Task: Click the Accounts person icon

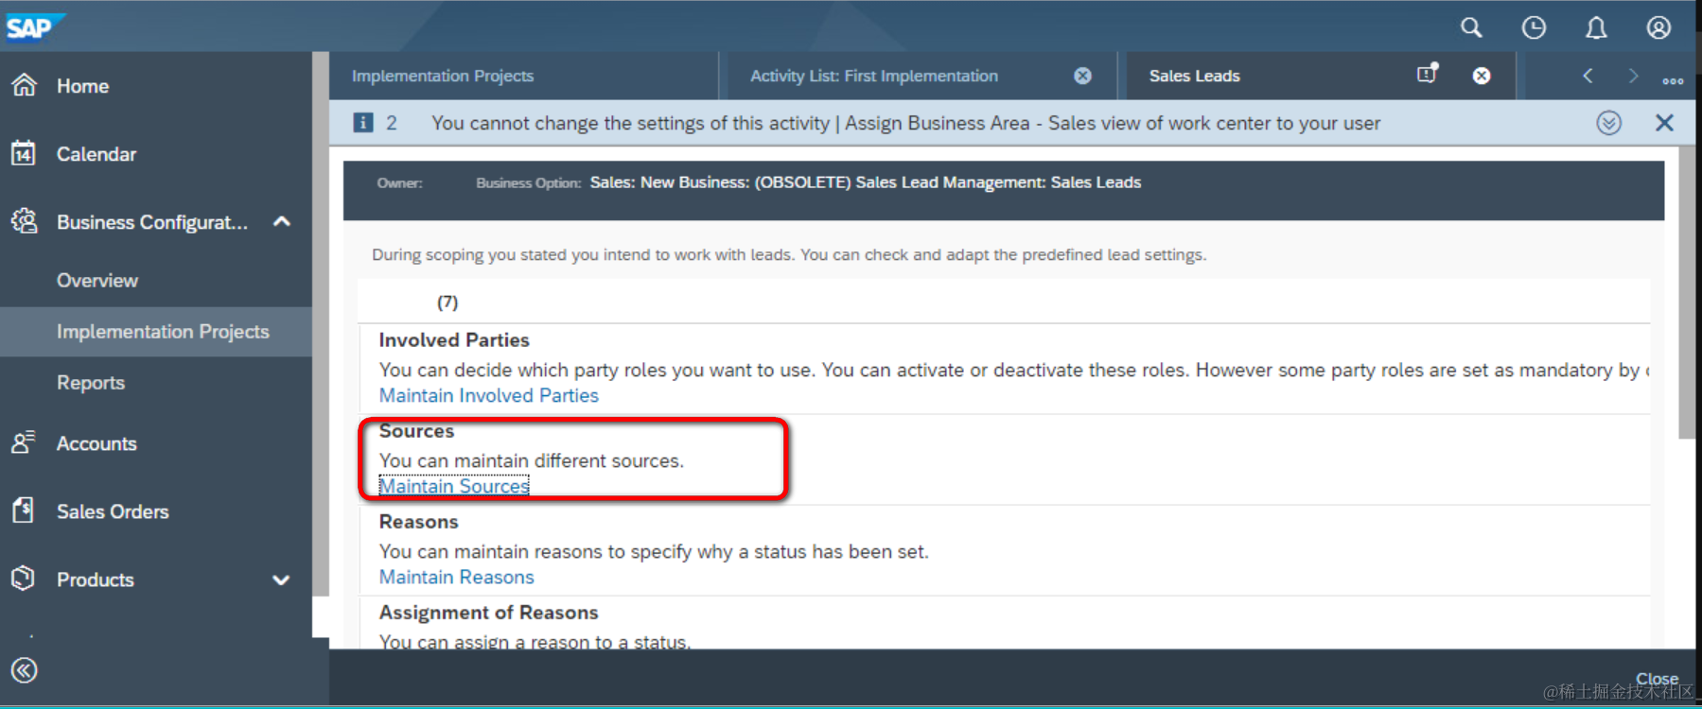Action: [x=24, y=442]
